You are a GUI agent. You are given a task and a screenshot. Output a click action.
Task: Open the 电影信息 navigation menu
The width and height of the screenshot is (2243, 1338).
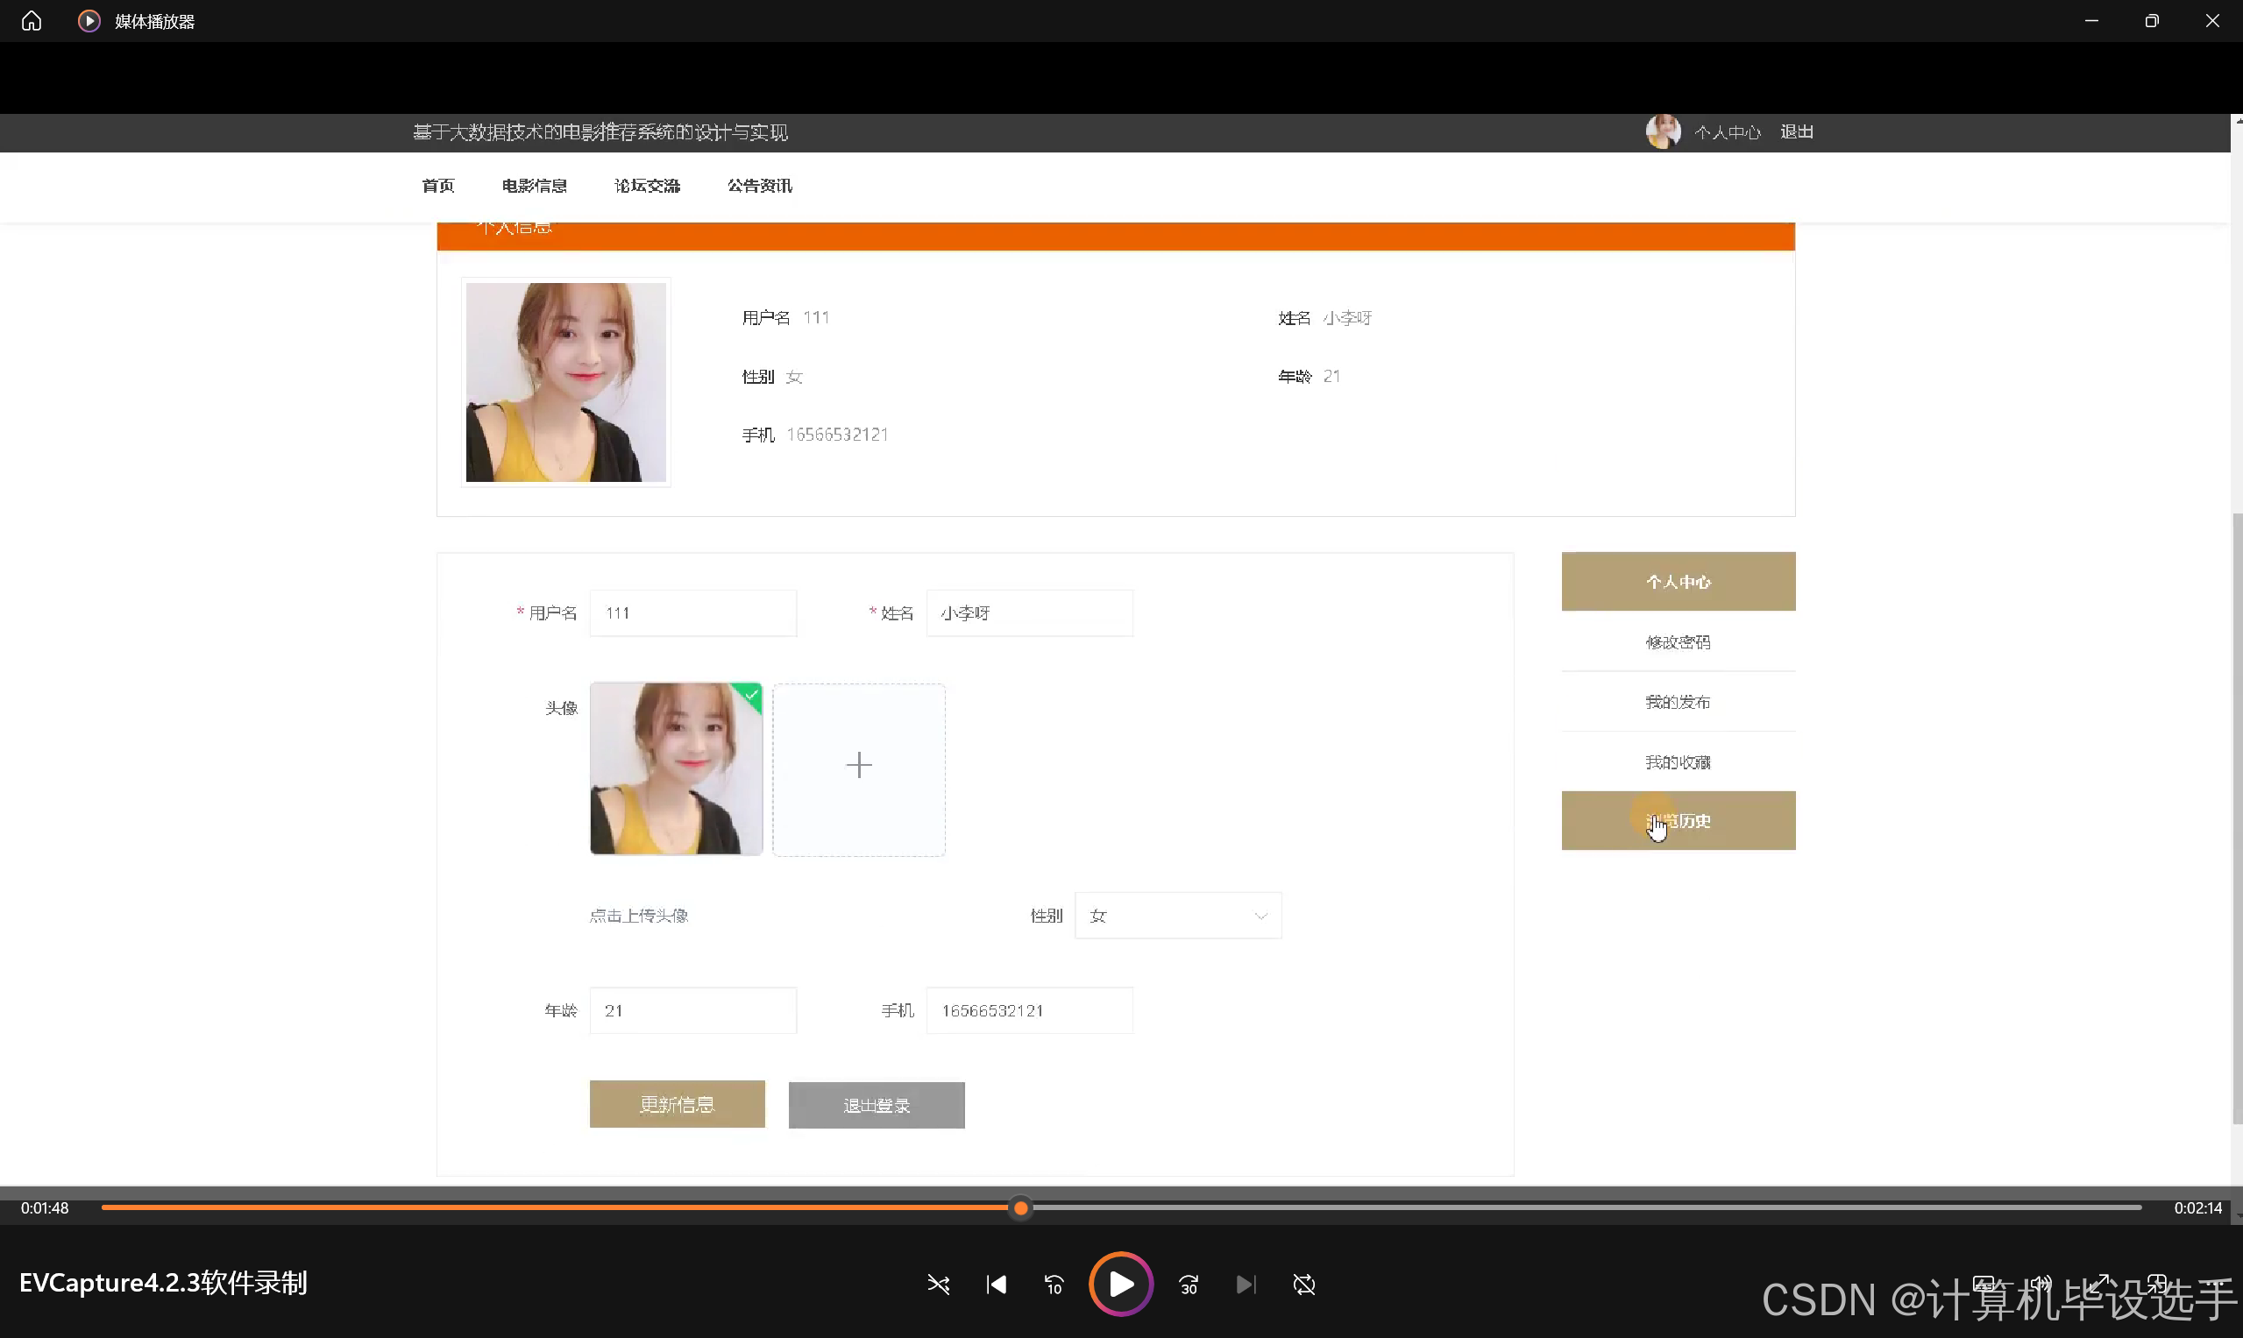coord(534,186)
